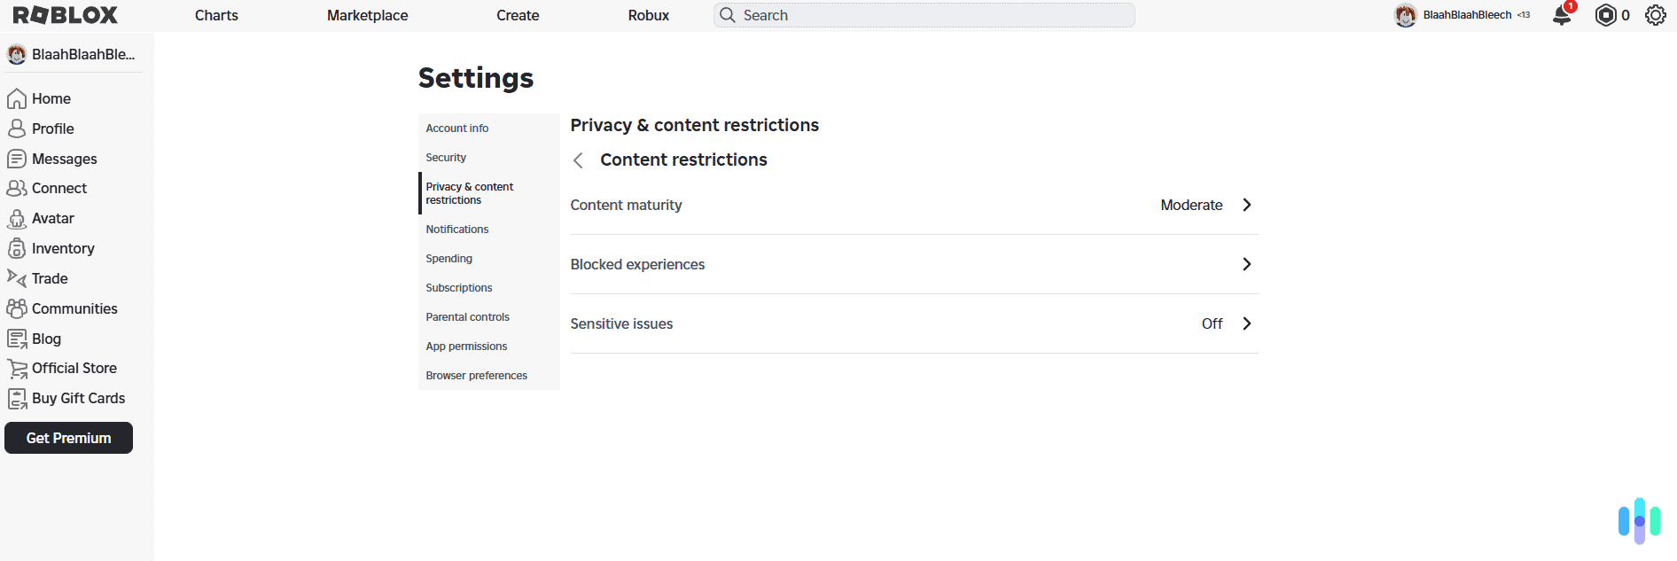The height and width of the screenshot is (561, 1677).
Task: Go back using the Content restrictions arrow
Action: [578, 160]
